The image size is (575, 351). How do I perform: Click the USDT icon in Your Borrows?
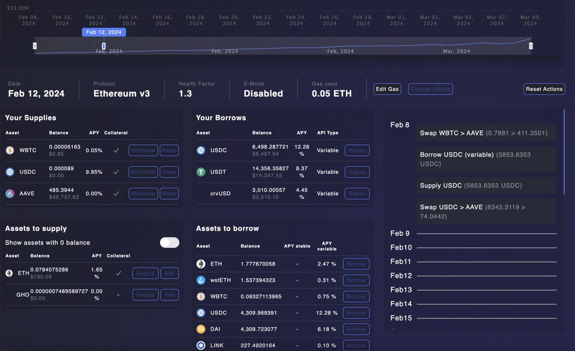click(x=201, y=172)
